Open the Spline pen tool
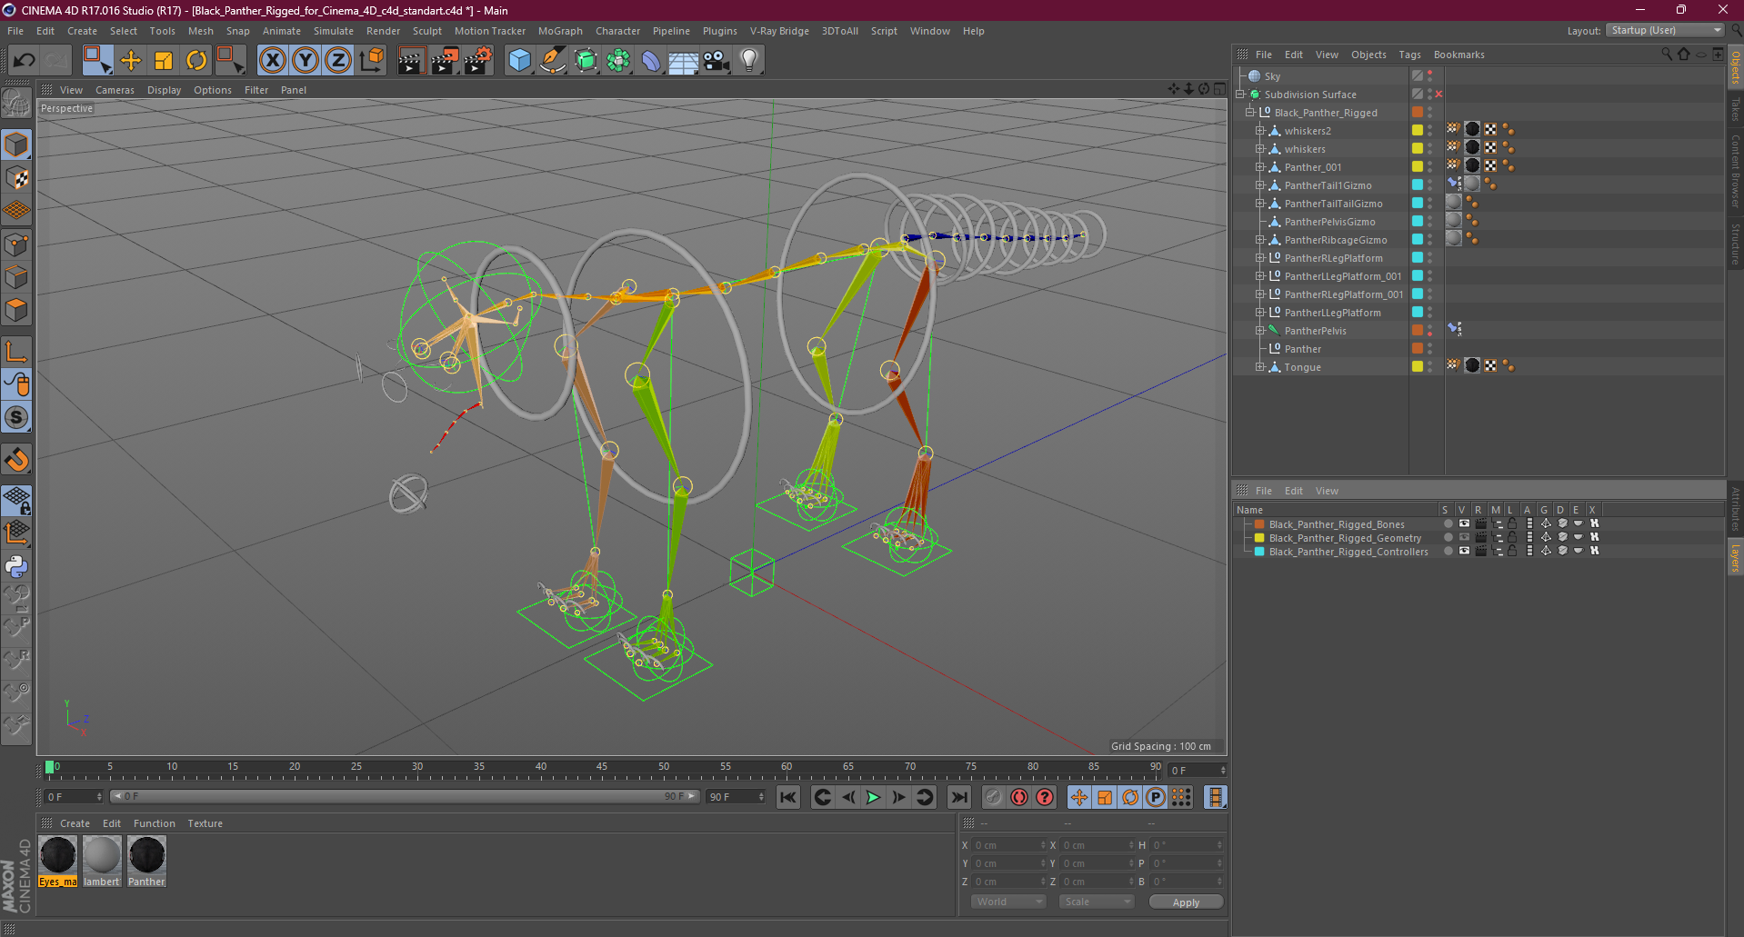Screen dimensions: 1744x937 553,61
